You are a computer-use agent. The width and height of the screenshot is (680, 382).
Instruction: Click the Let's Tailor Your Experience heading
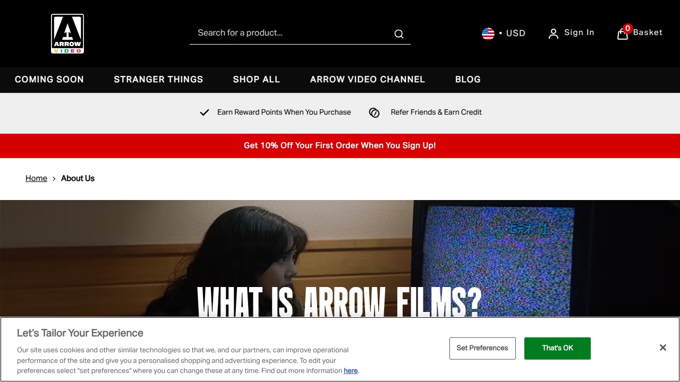point(80,333)
